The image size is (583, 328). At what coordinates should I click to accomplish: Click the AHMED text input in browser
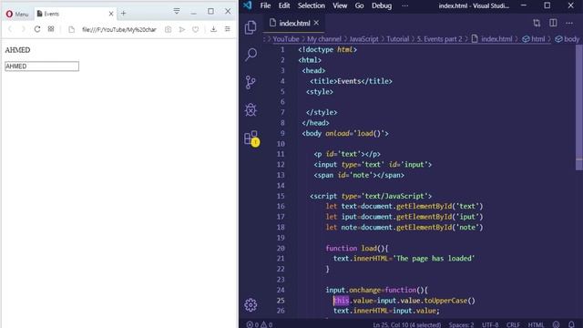click(42, 67)
